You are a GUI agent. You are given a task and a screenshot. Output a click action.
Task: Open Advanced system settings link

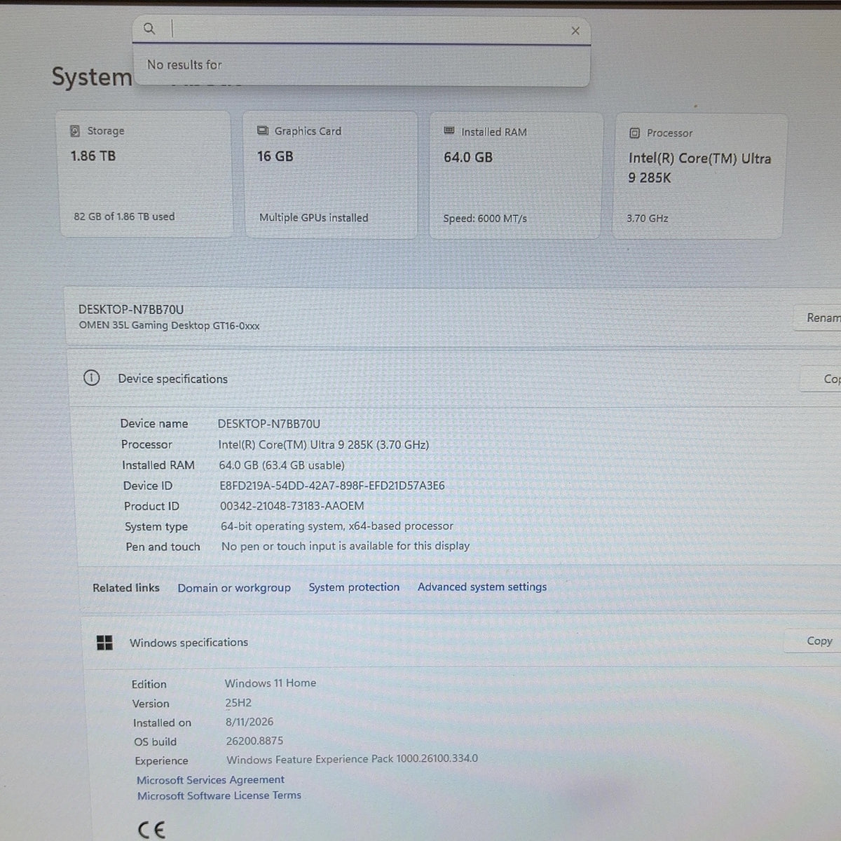point(482,587)
